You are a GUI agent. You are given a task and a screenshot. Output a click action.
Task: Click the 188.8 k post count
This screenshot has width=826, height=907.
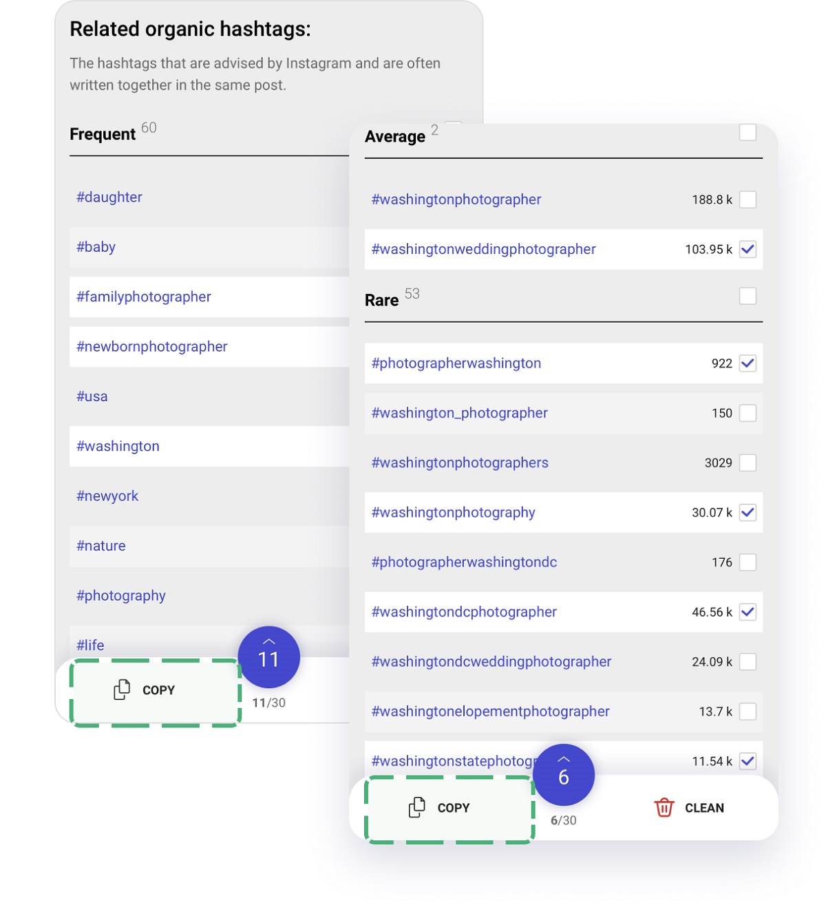[712, 200]
